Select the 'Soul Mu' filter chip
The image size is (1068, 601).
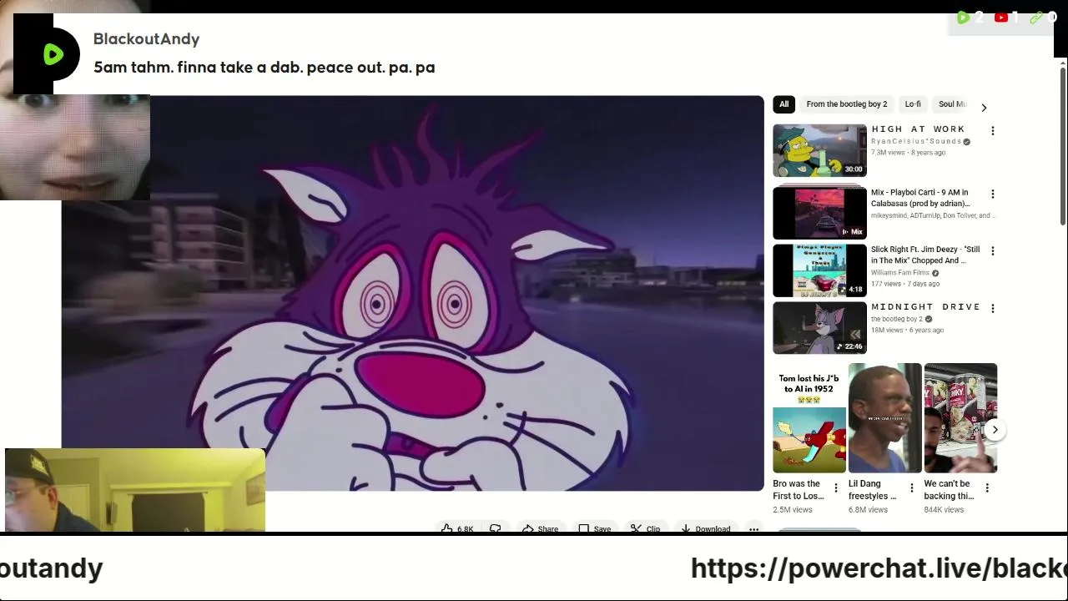(951, 104)
